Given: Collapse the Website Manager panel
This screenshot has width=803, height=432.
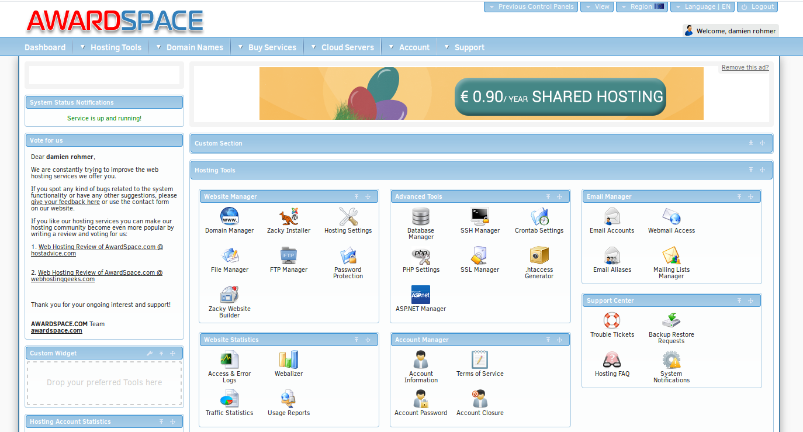Looking at the screenshot, I should pyautogui.click(x=356, y=196).
